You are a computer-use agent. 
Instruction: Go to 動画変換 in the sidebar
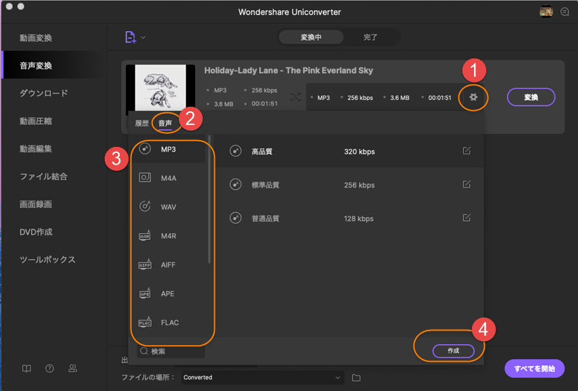(x=36, y=38)
